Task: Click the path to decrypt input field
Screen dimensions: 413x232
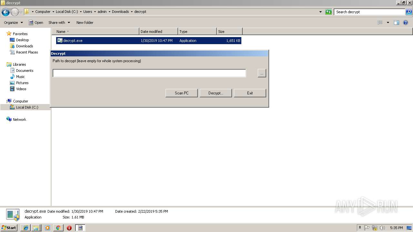Action: click(x=149, y=73)
